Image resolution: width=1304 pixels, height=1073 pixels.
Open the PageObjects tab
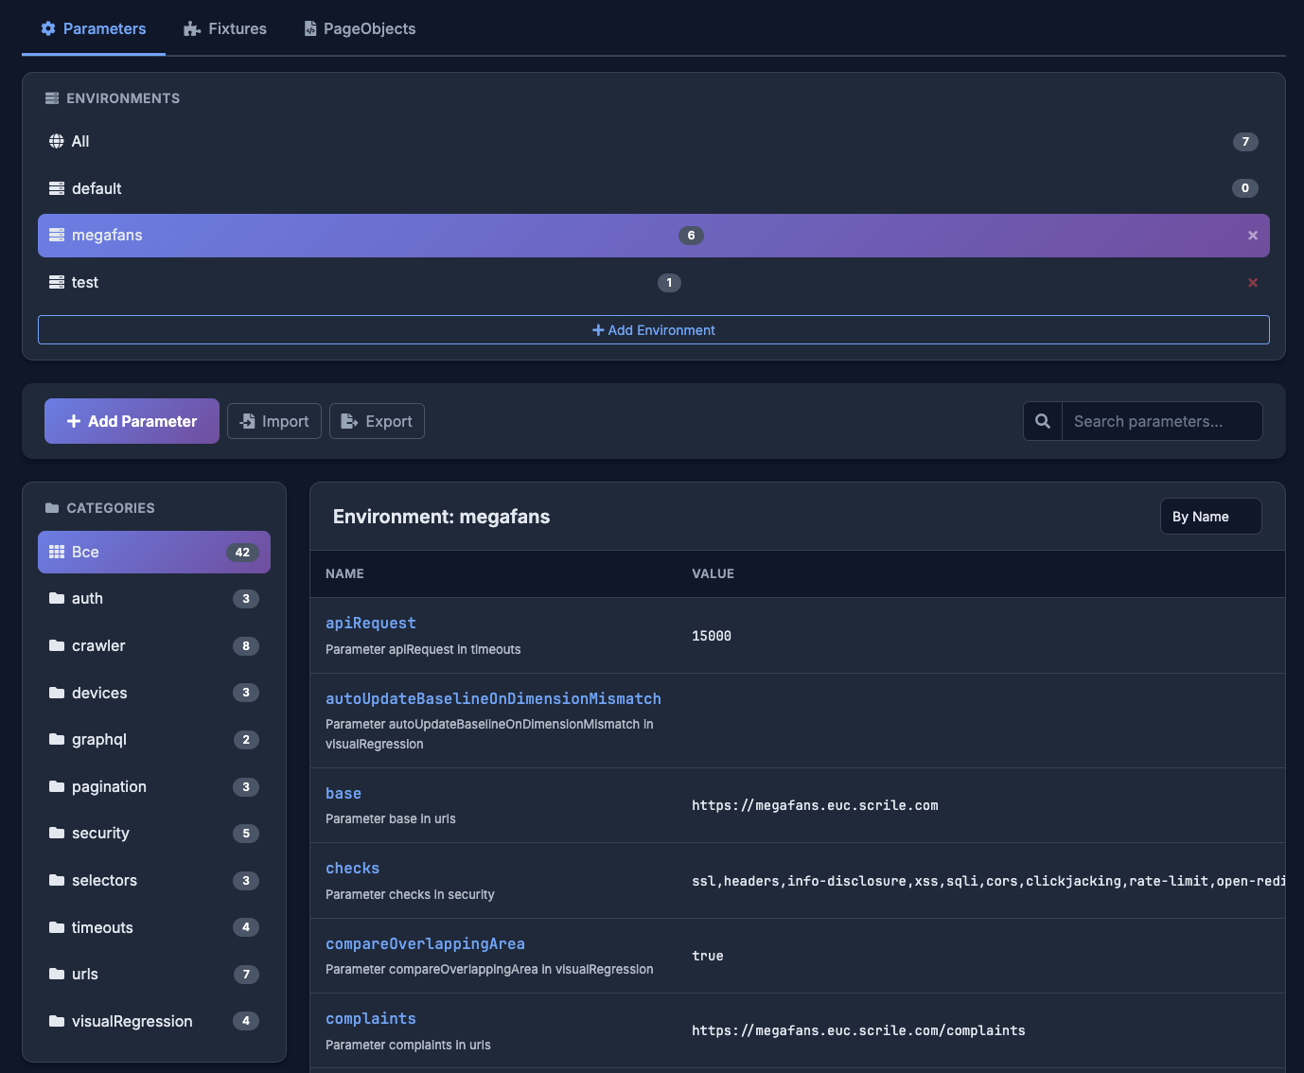pyautogui.click(x=360, y=28)
